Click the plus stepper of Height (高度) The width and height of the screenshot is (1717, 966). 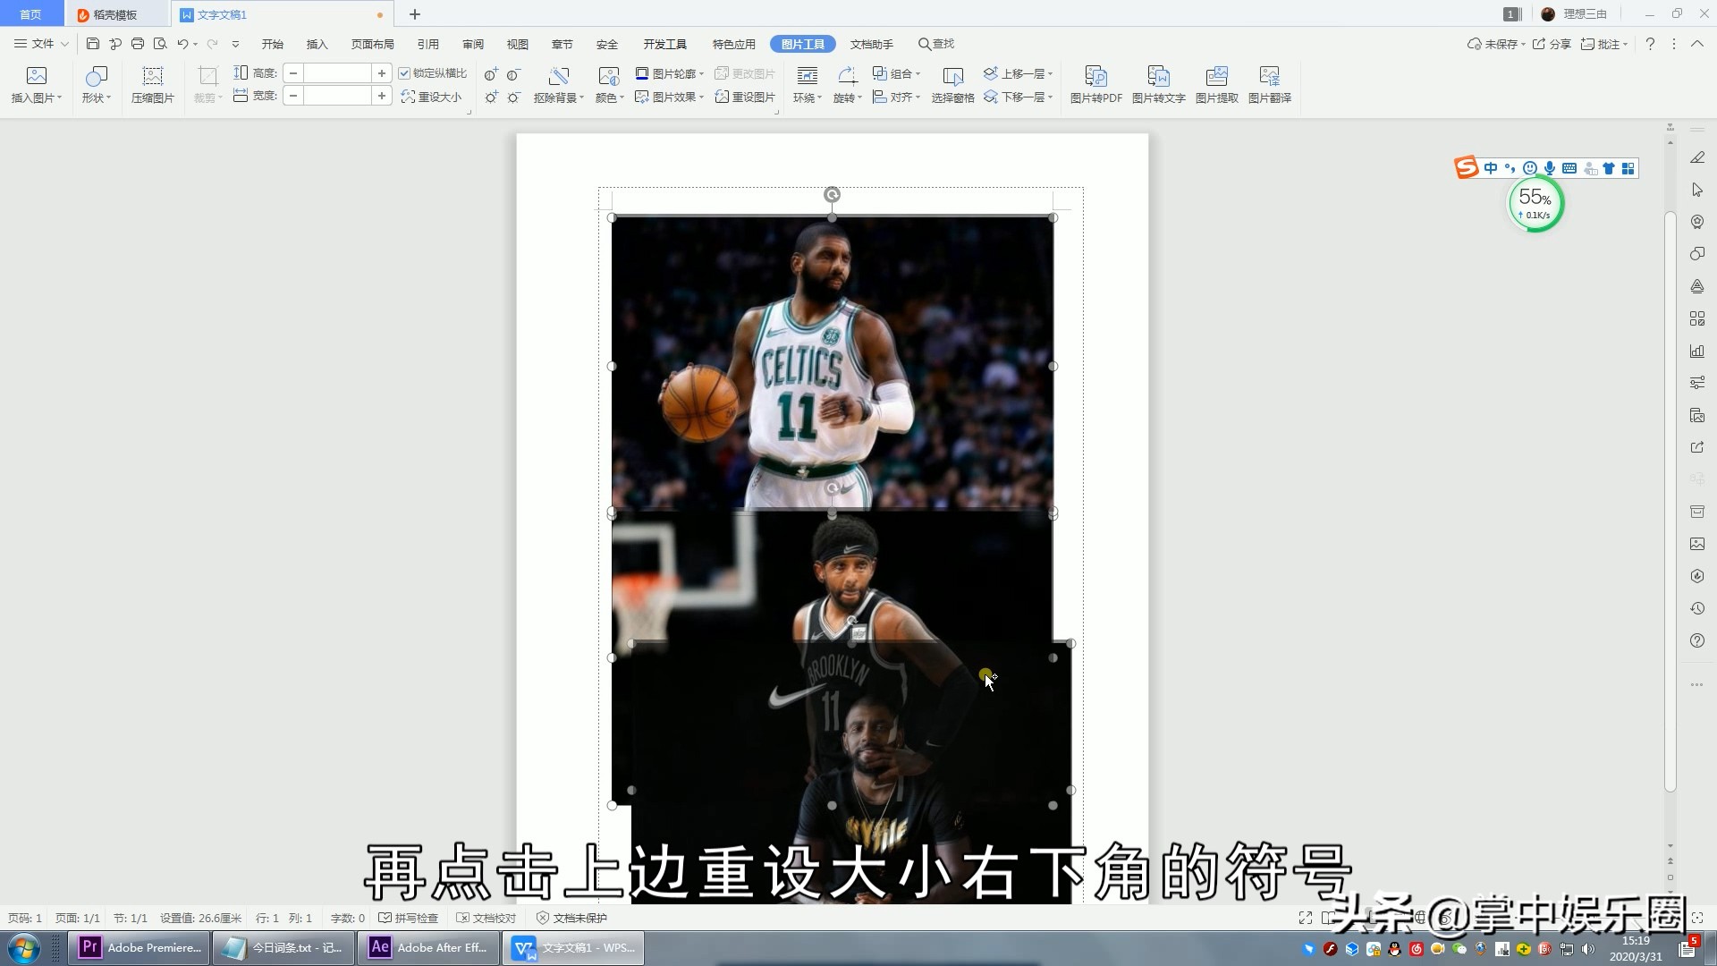[382, 73]
